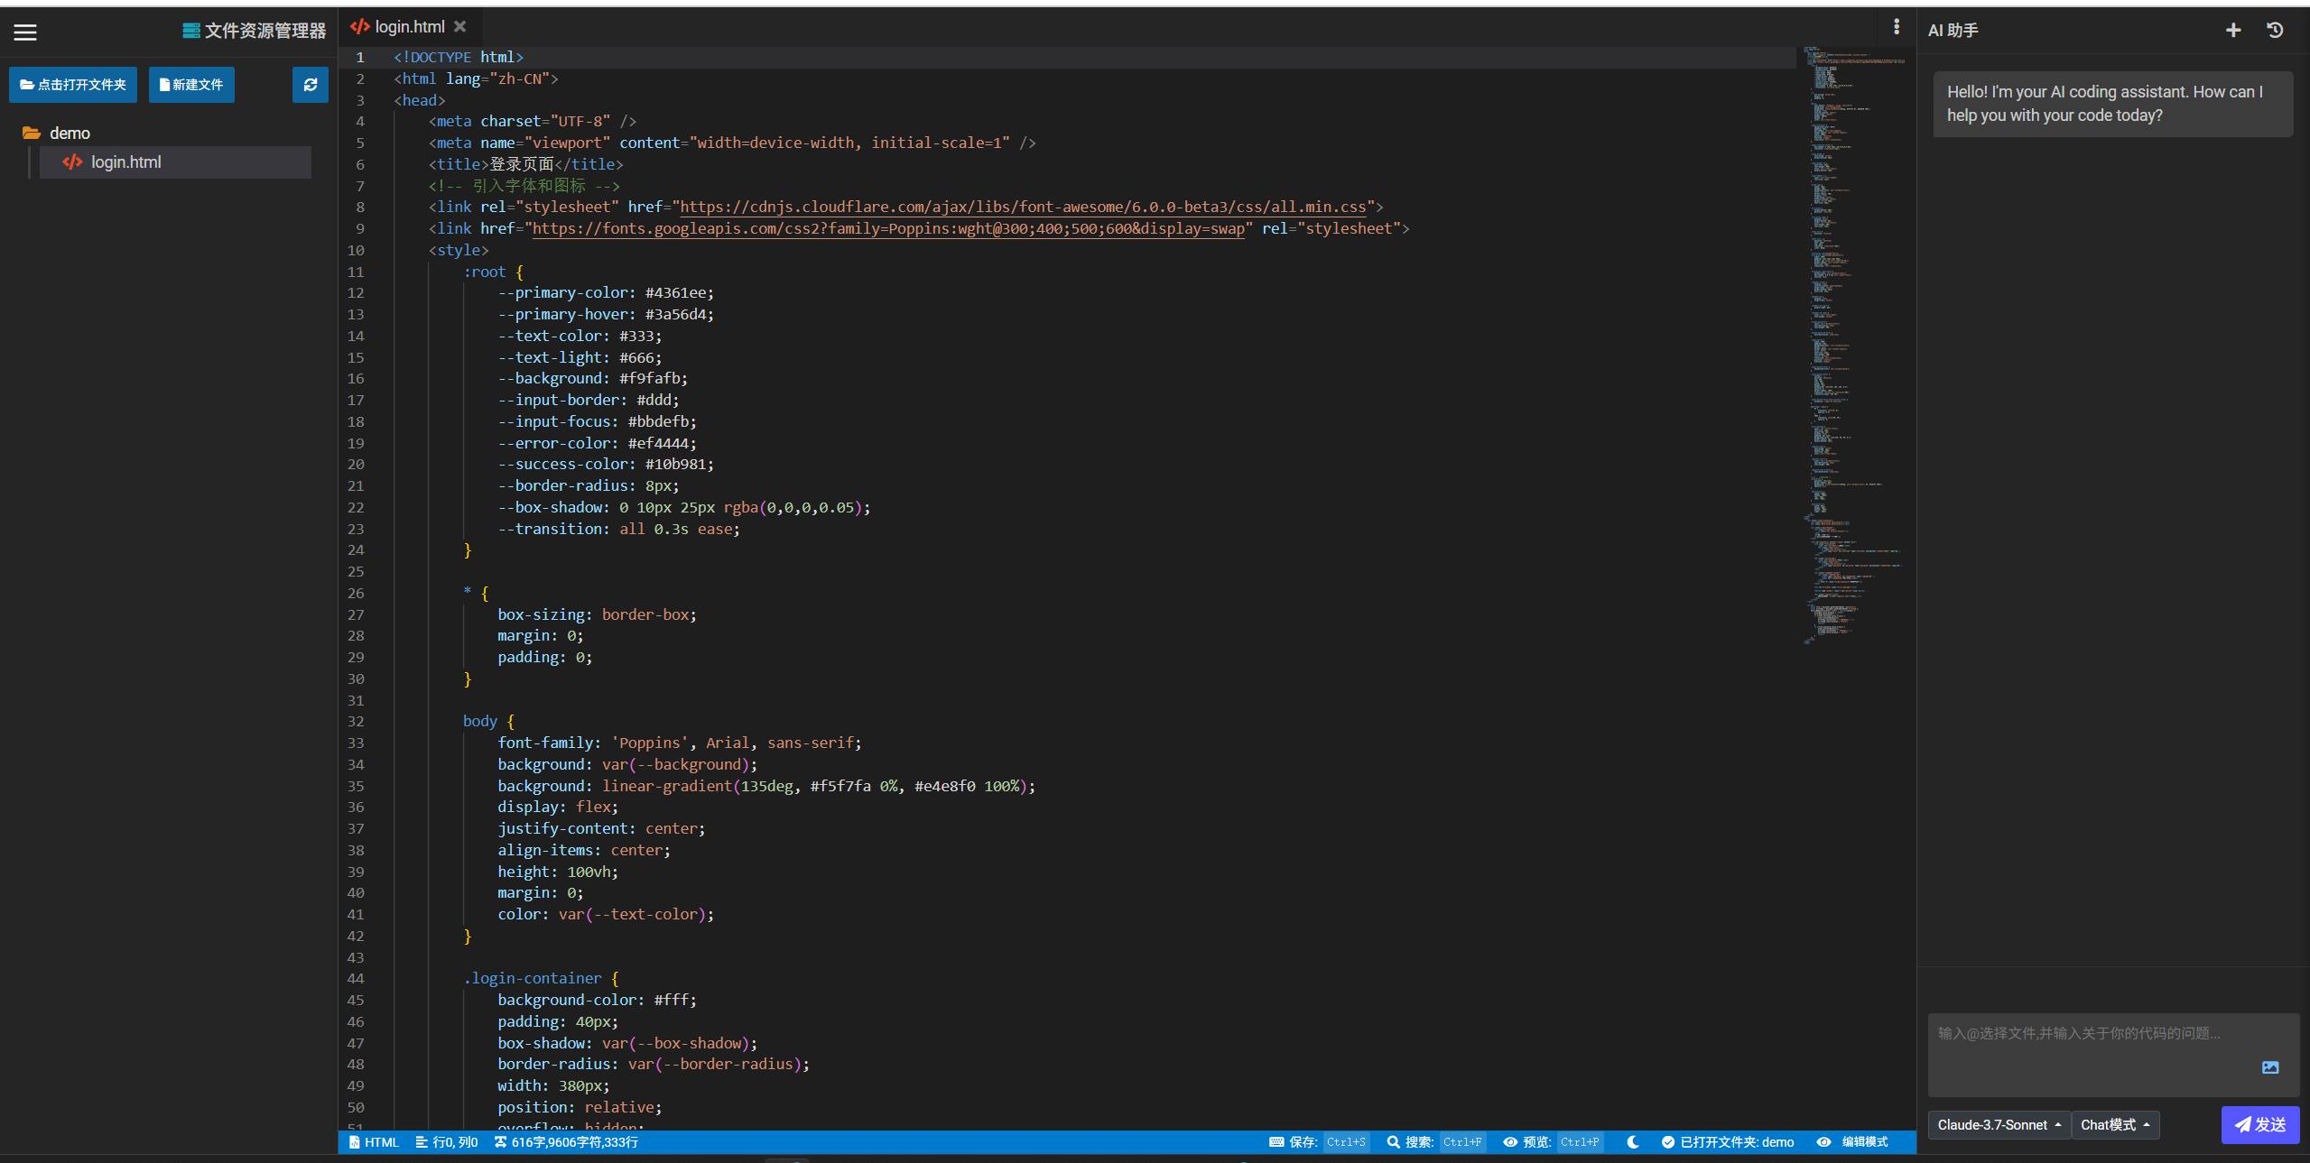Click the Ctrl+P preview shortcut badge
Screen dimensions: 2310x1163
click(x=1580, y=1142)
